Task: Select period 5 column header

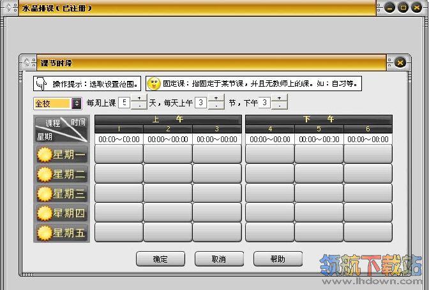Action: pos(319,129)
